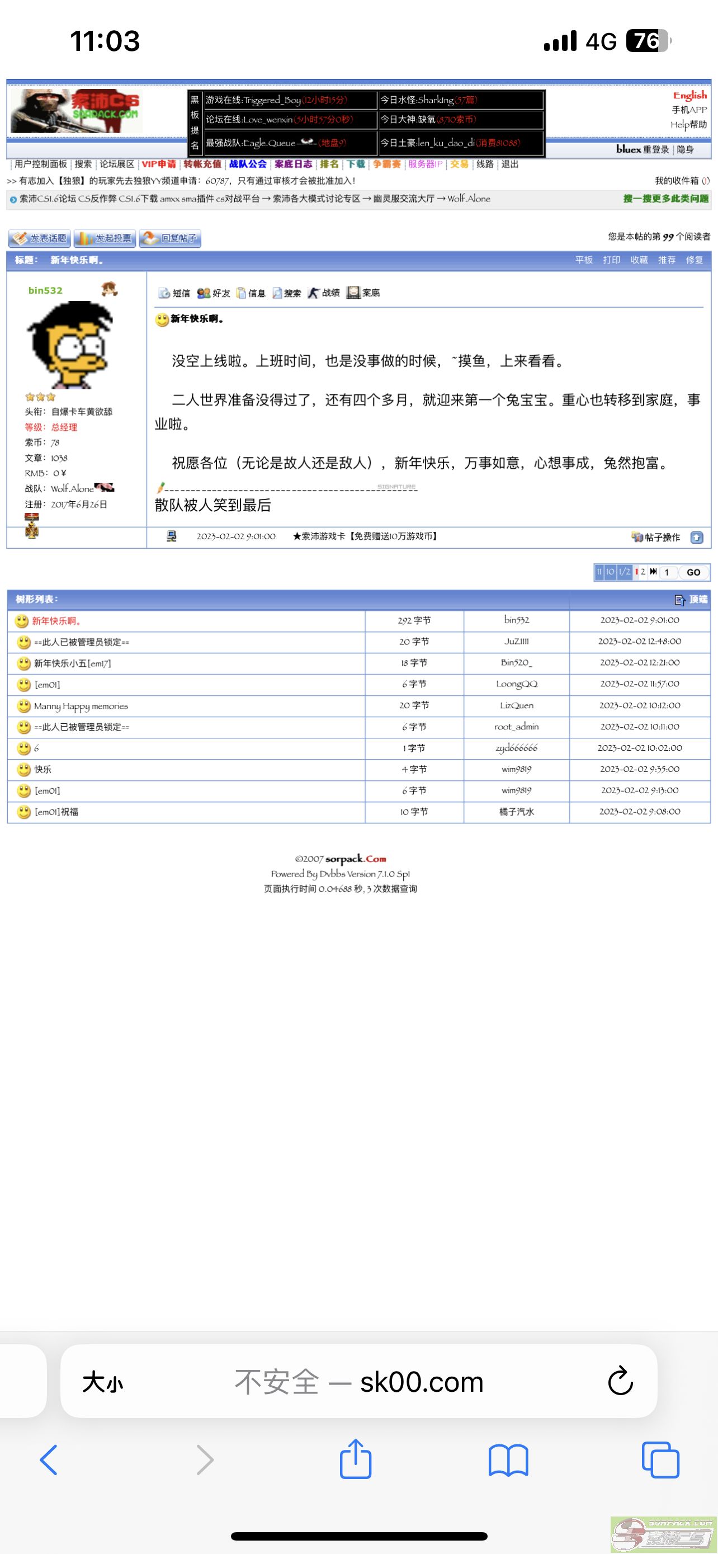718x1554 pixels.
Task: Click the 索沛CS site logo banner
Action: click(x=77, y=111)
